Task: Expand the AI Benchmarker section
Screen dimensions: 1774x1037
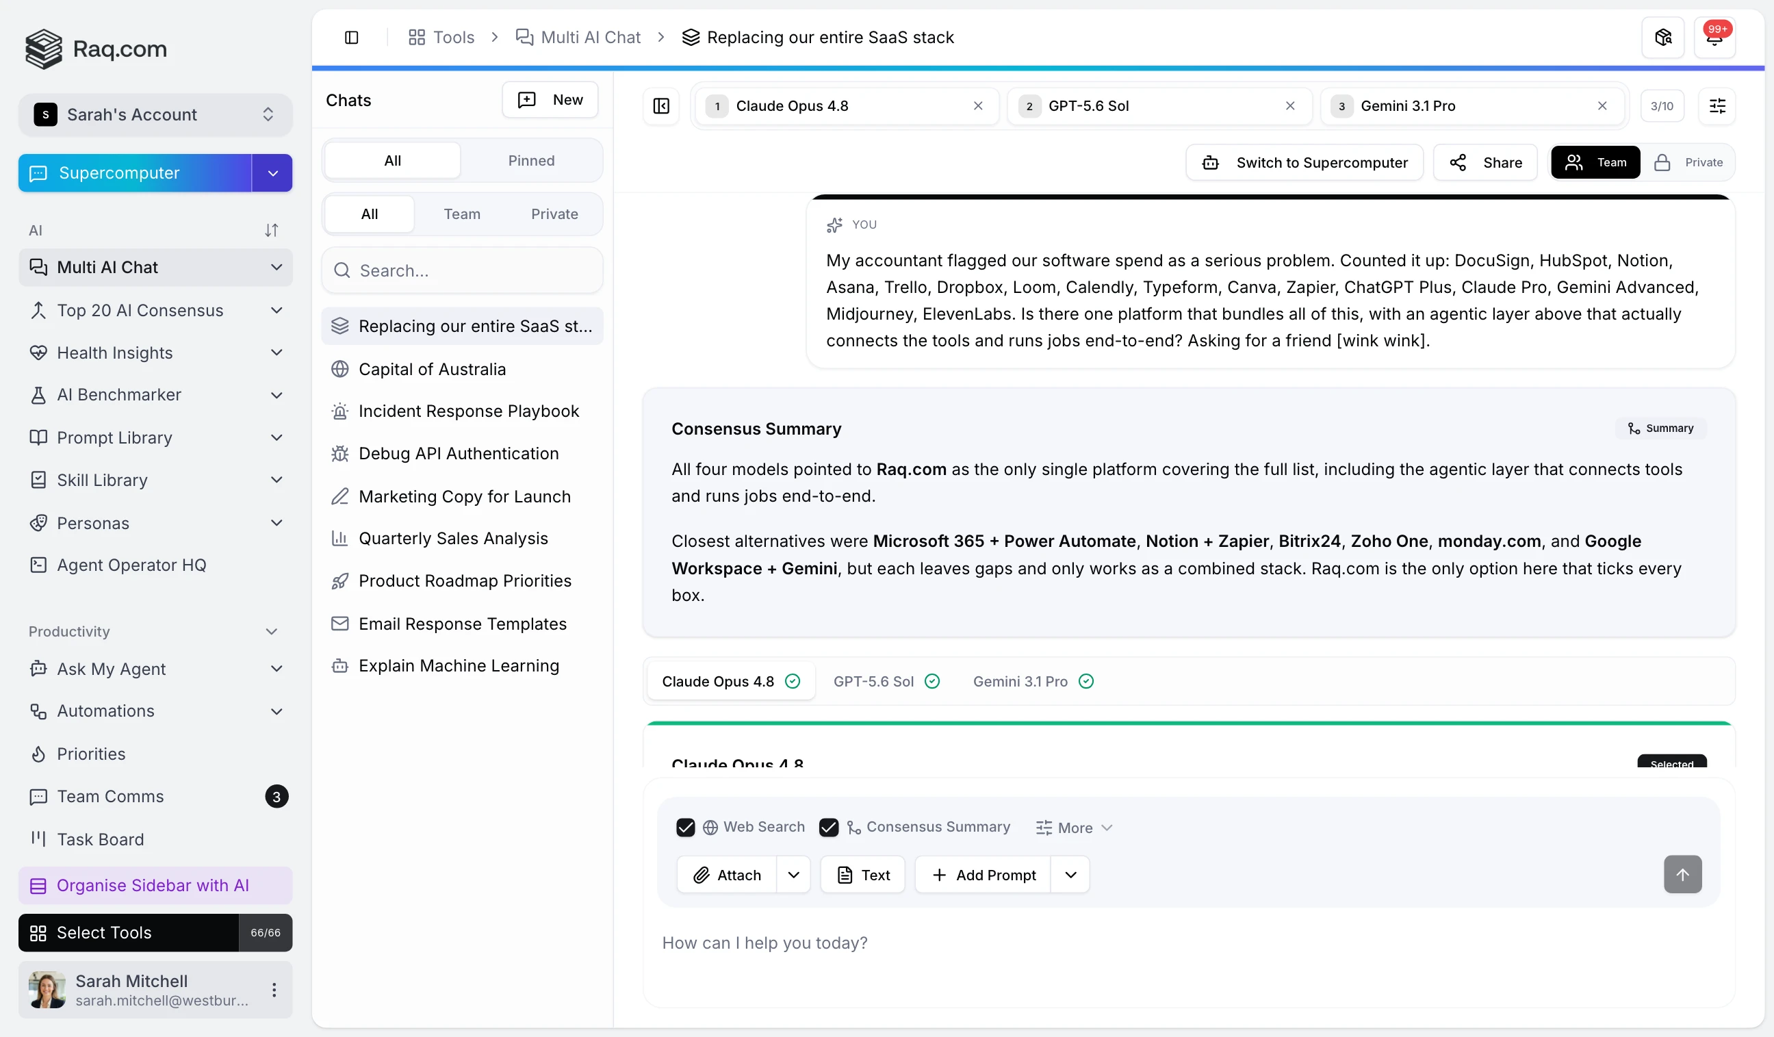Action: coord(276,395)
